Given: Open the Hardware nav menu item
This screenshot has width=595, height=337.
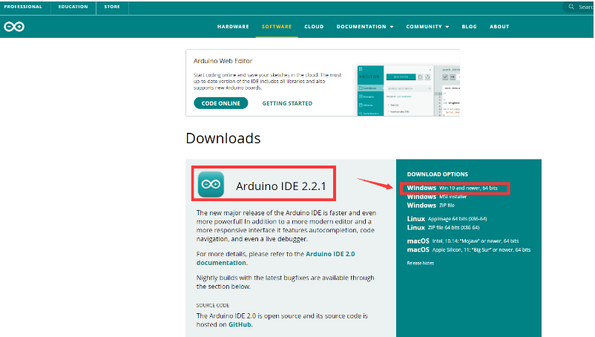Looking at the screenshot, I should coord(233,27).
